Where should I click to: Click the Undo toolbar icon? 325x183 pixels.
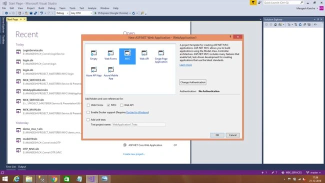tap(41, 13)
